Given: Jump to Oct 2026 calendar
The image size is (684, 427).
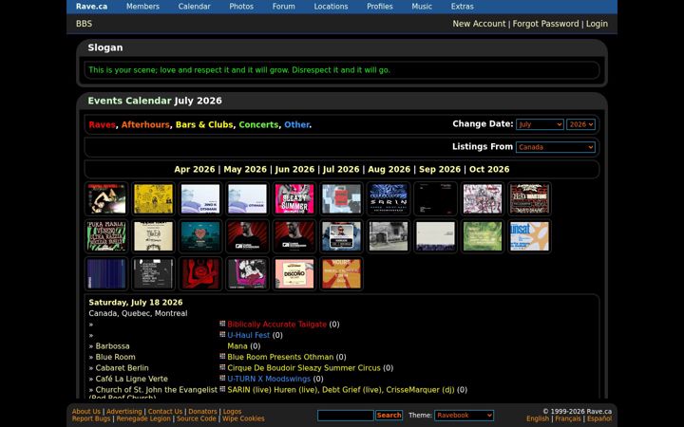Looking at the screenshot, I should (489, 169).
